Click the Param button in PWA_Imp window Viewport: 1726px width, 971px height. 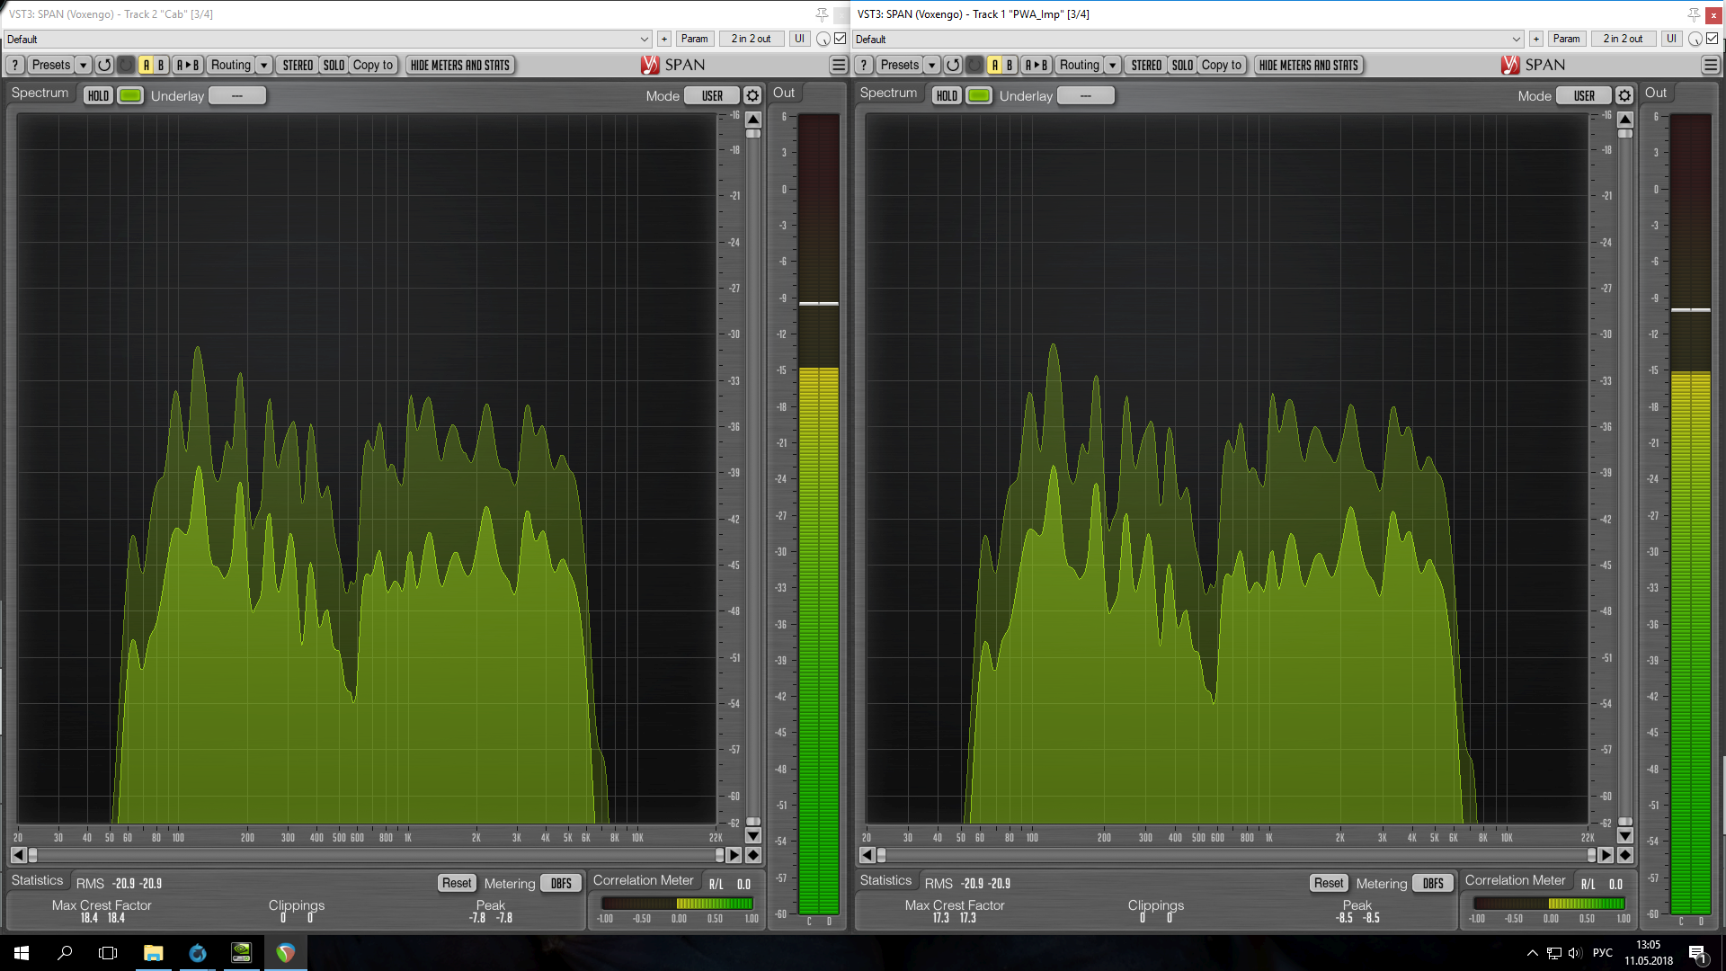1566,39
